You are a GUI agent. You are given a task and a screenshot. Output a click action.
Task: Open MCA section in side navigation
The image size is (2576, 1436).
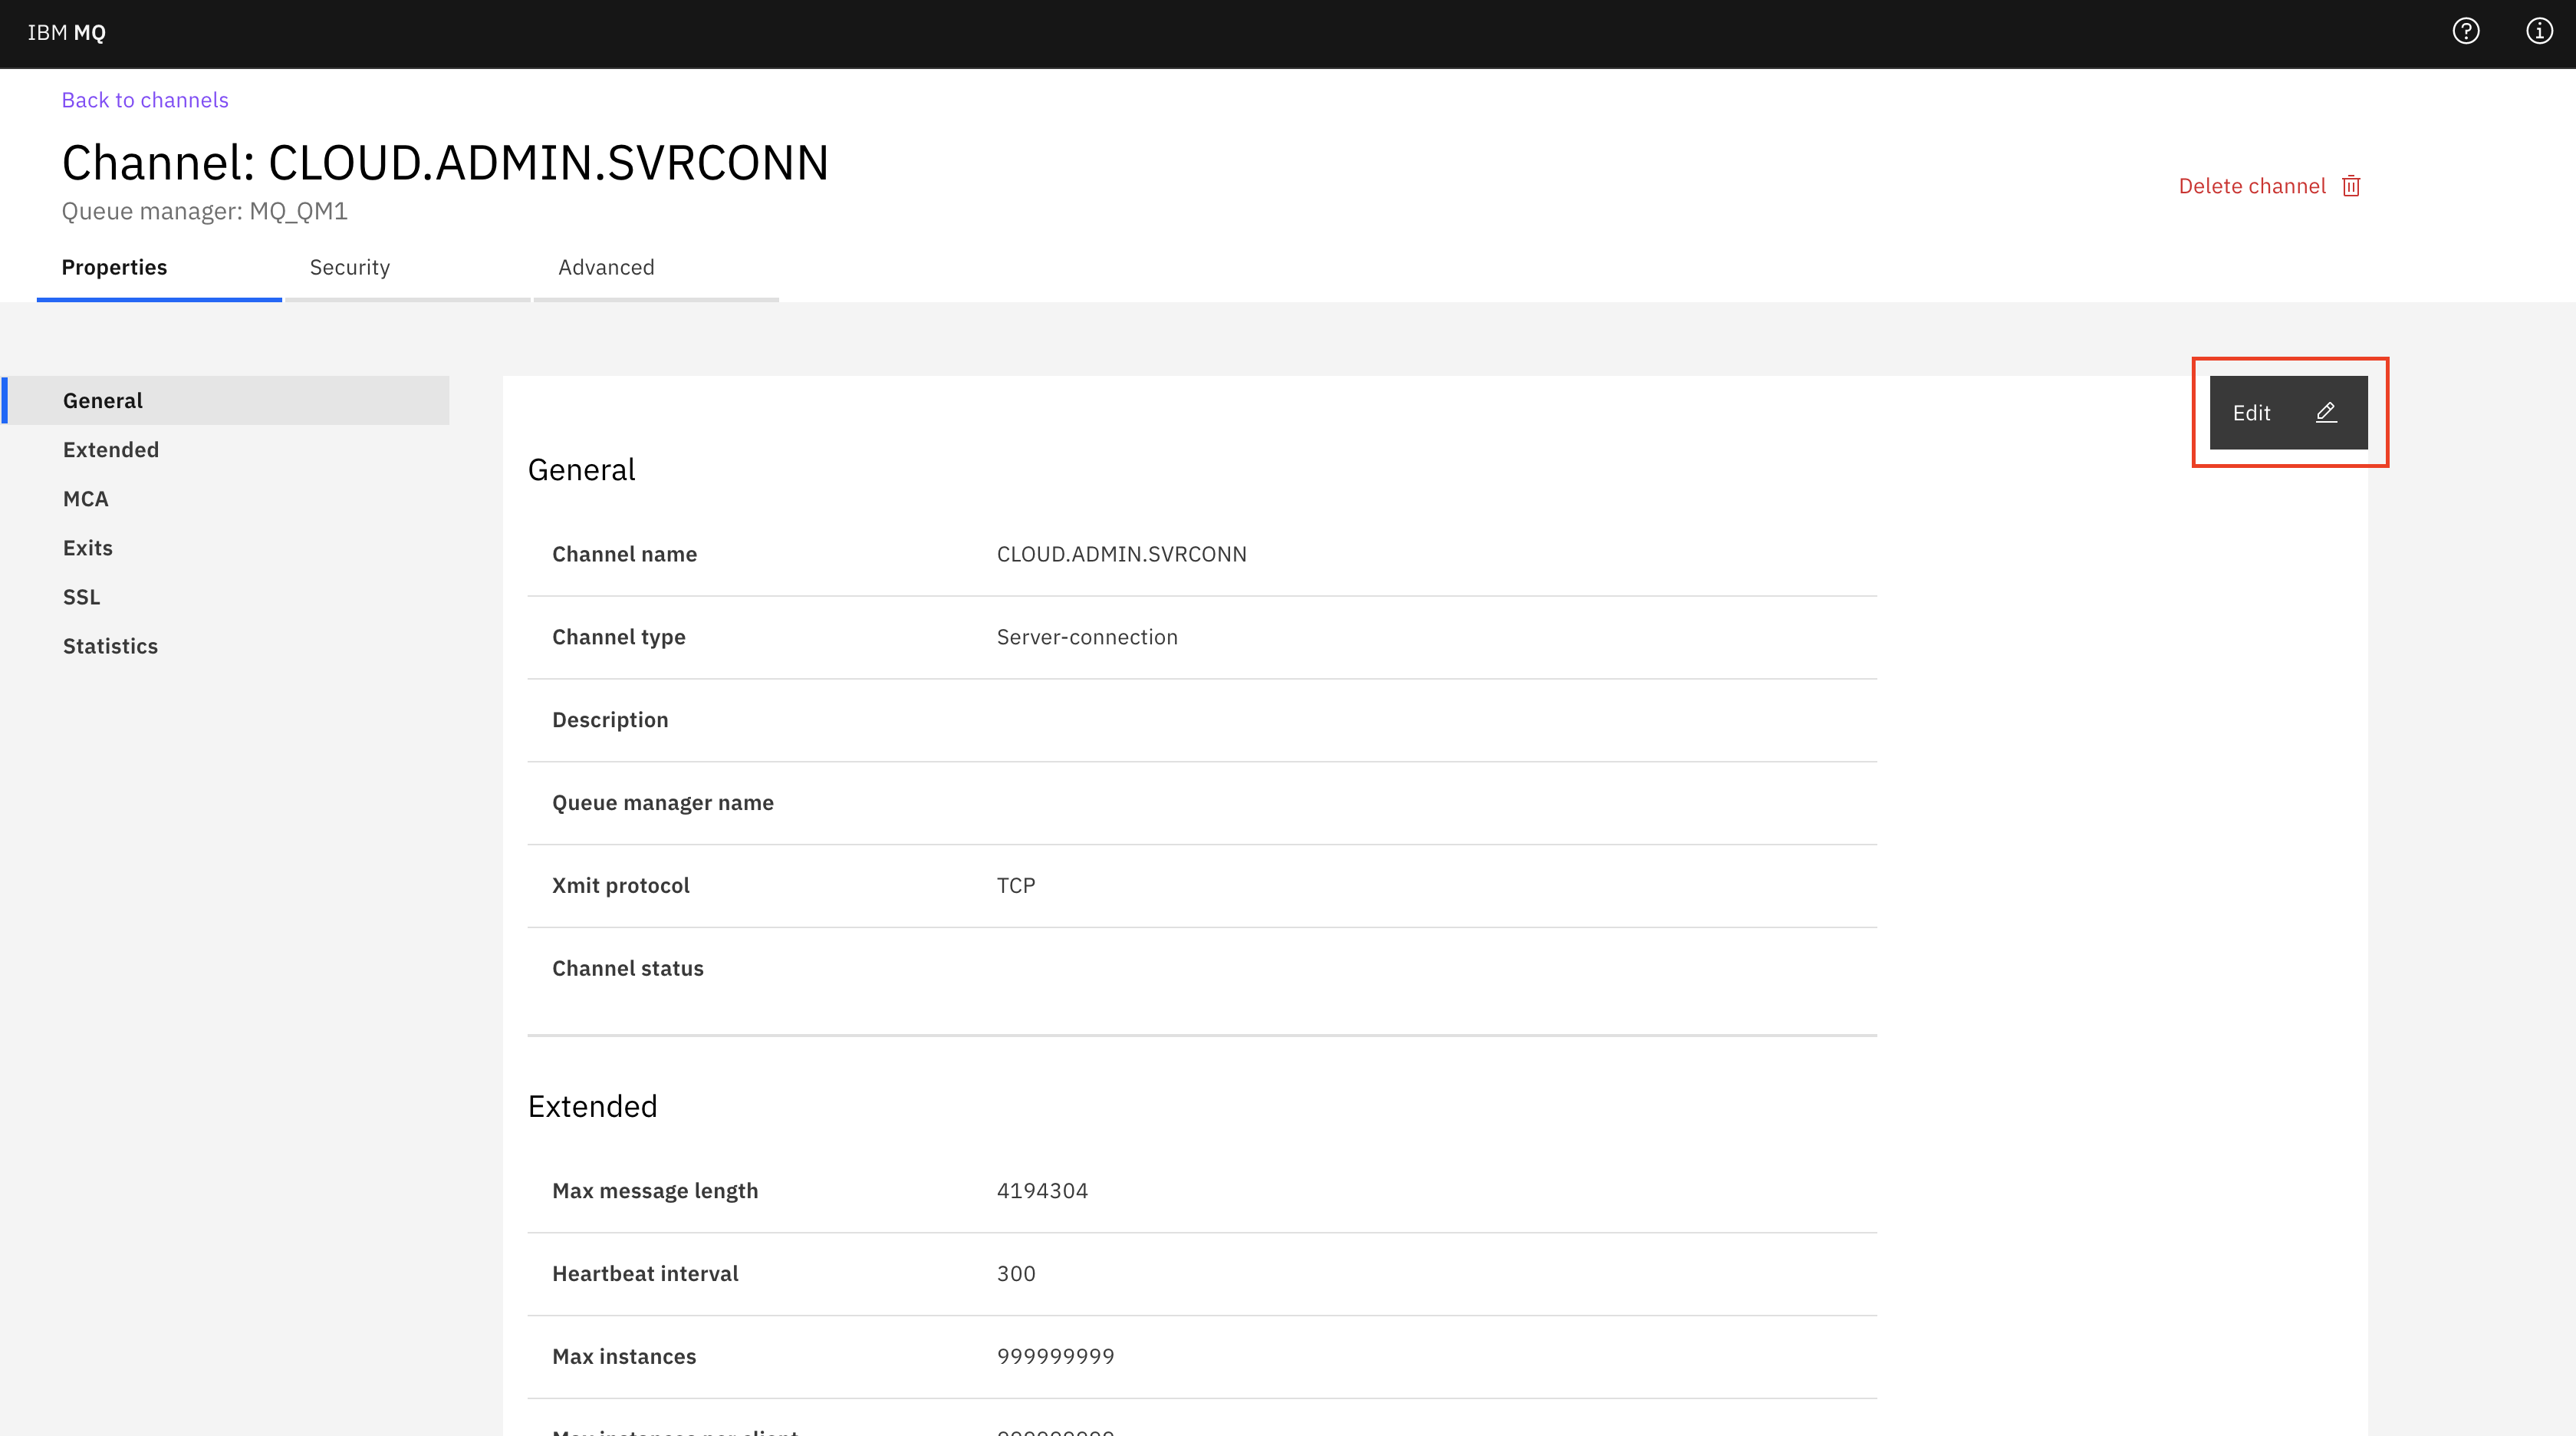pyautogui.click(x=86, y=499)
